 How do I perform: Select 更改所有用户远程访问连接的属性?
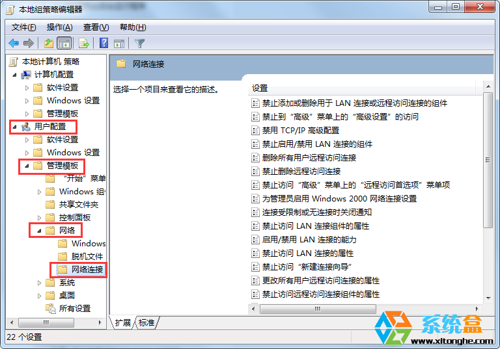[321, 281]
